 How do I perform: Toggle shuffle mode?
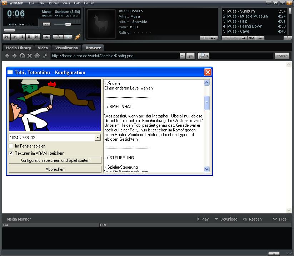(58, 37)
